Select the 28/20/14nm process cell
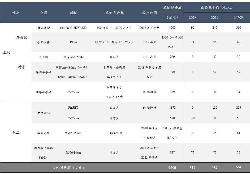This screenshot has width=250, height=174. (x=73, y=153)
